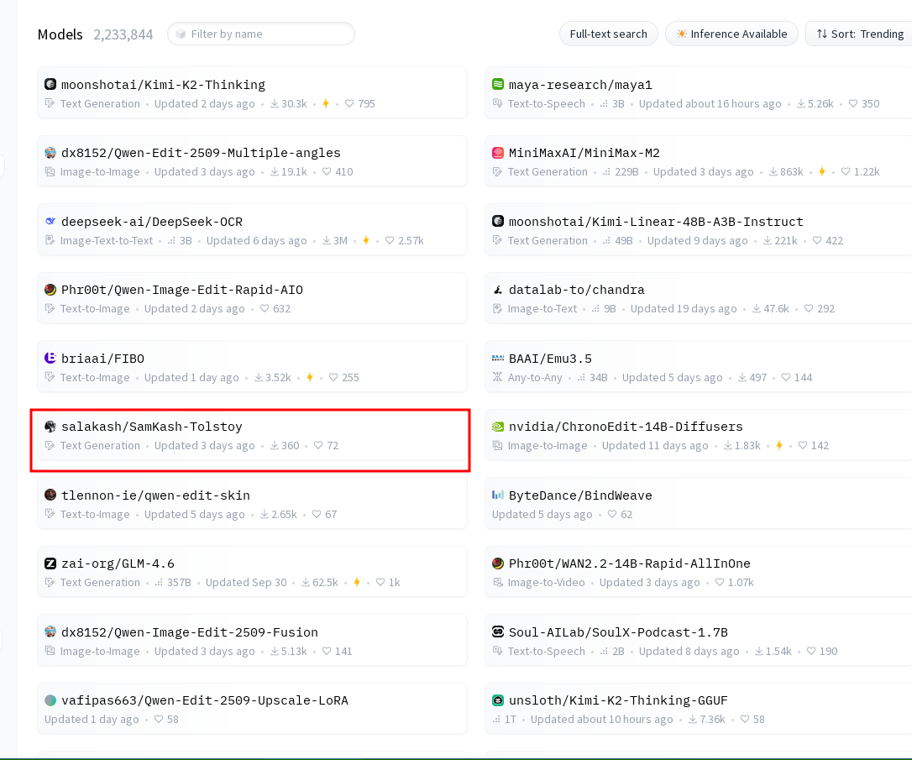Screen dimensions: 912x760
Task: Click the Phr00t avatar beside Qwen-Image-Edit-Rapid-AIO
Action: (50, 290)
